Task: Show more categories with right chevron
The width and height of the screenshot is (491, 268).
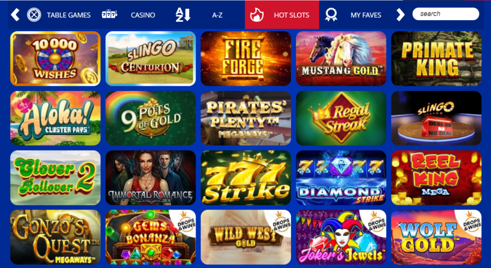Action: click(400, 15)
